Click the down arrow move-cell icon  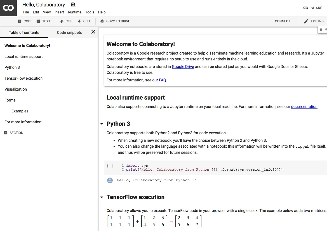point(79,21)
